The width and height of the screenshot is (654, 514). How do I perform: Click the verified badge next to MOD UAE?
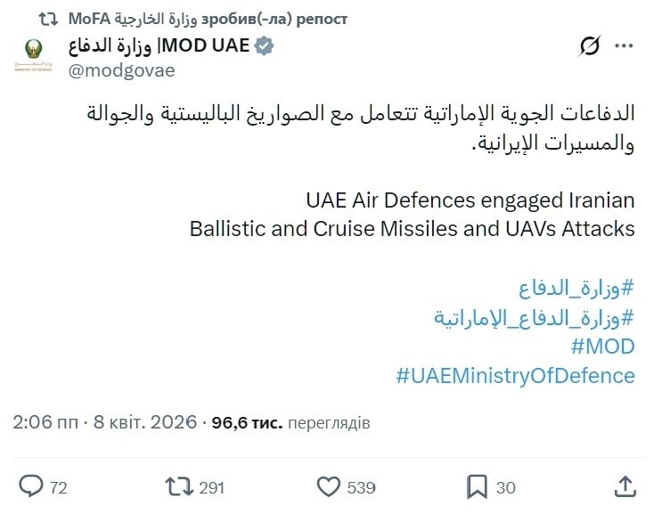(265, 46)
